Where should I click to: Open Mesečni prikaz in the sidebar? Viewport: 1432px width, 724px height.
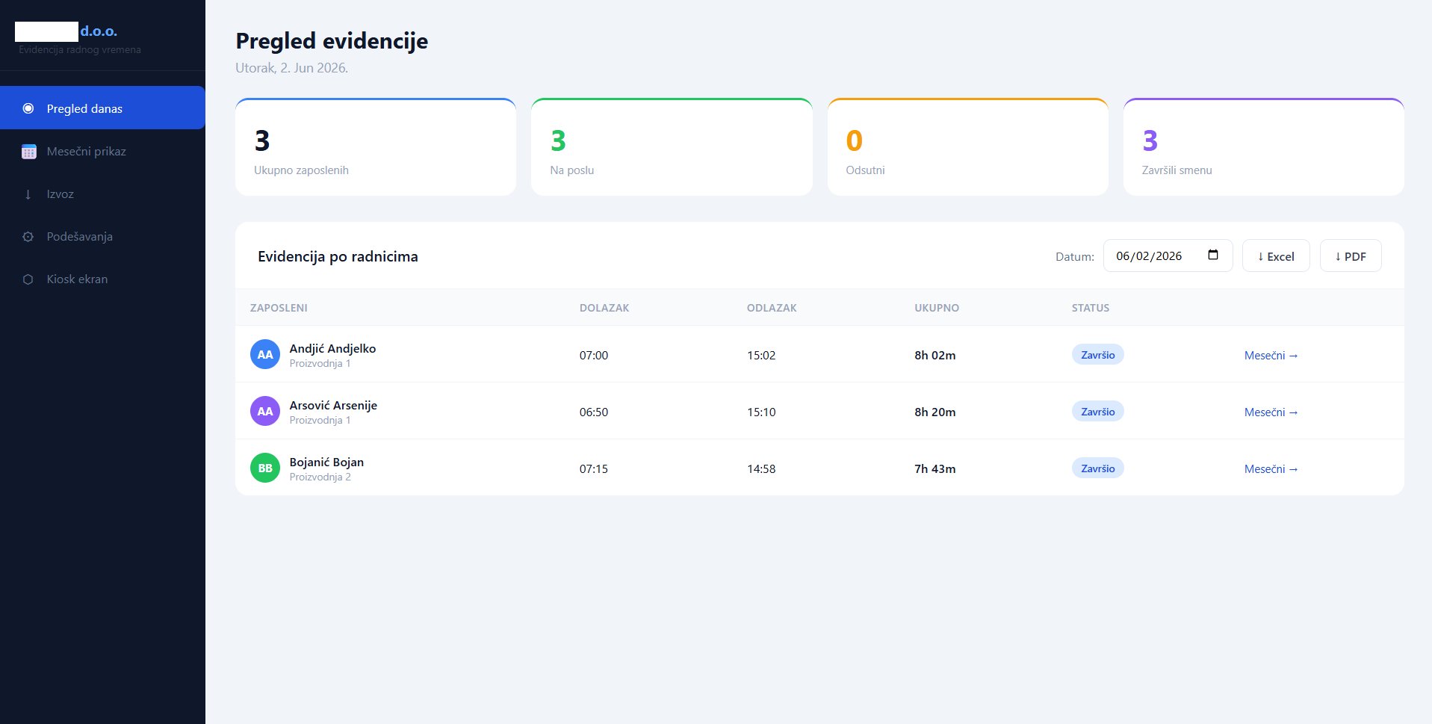click(x=102, y=151)
